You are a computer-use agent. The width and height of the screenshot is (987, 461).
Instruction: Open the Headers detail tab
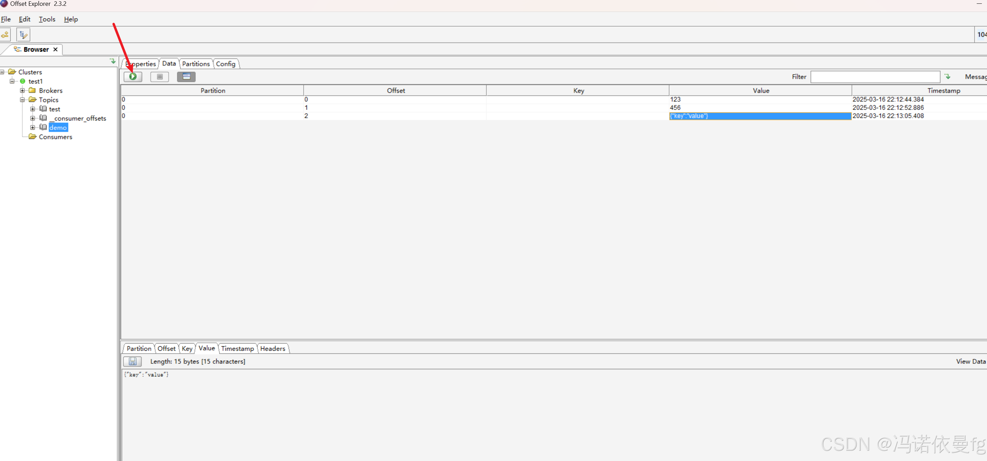[272, 348]
